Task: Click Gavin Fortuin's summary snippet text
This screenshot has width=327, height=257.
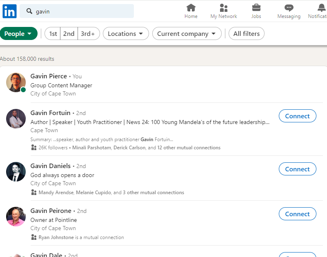Action: [102, 139]
